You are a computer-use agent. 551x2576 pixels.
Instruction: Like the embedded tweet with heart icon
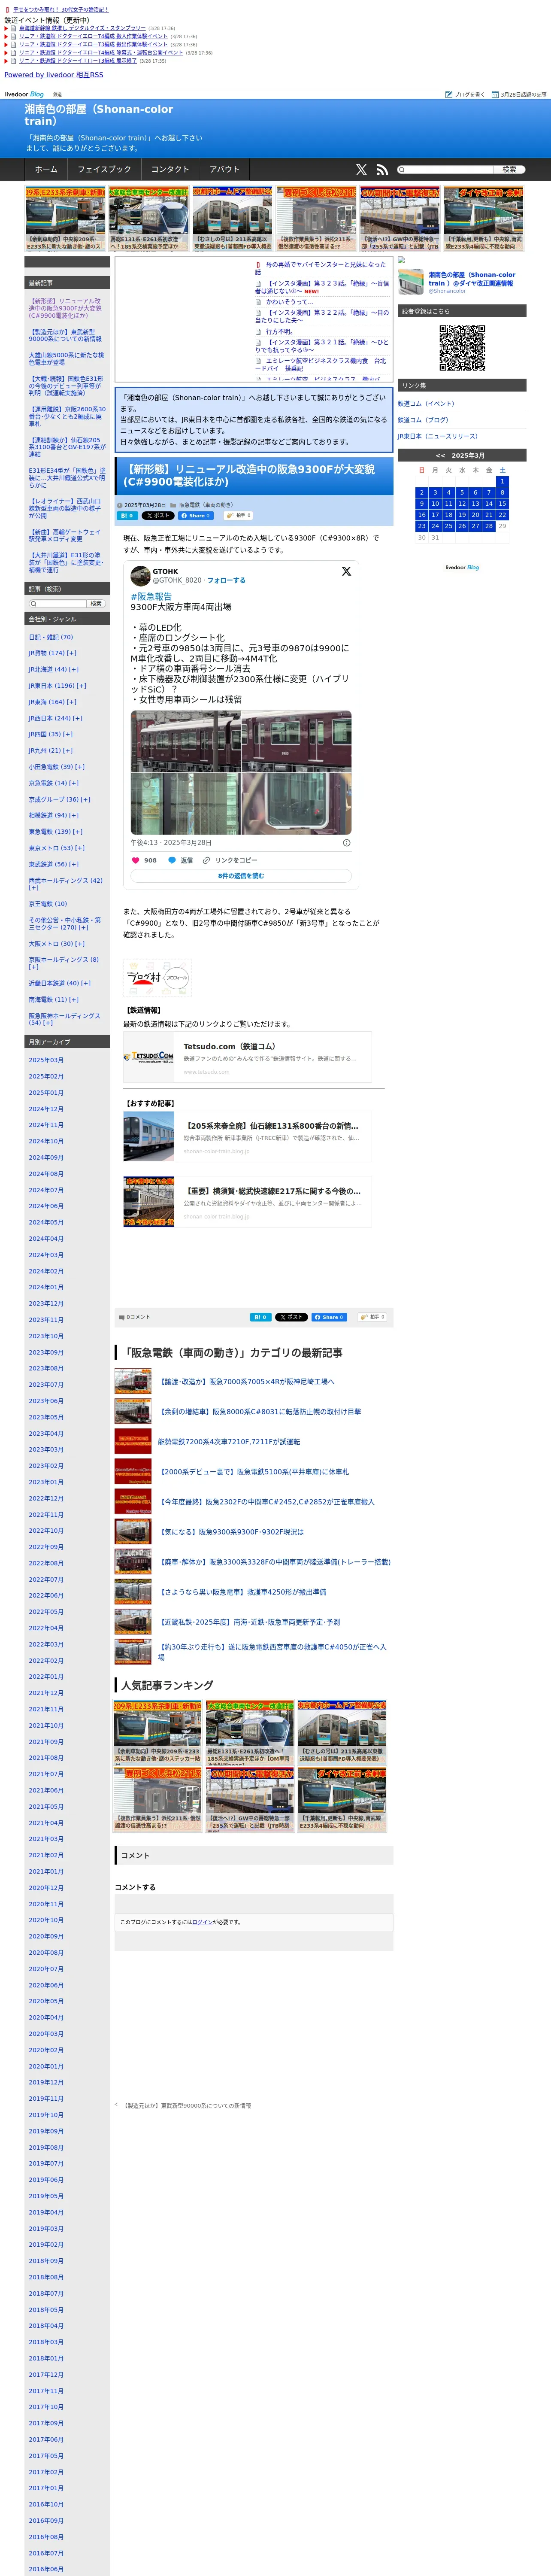(136, 860)
